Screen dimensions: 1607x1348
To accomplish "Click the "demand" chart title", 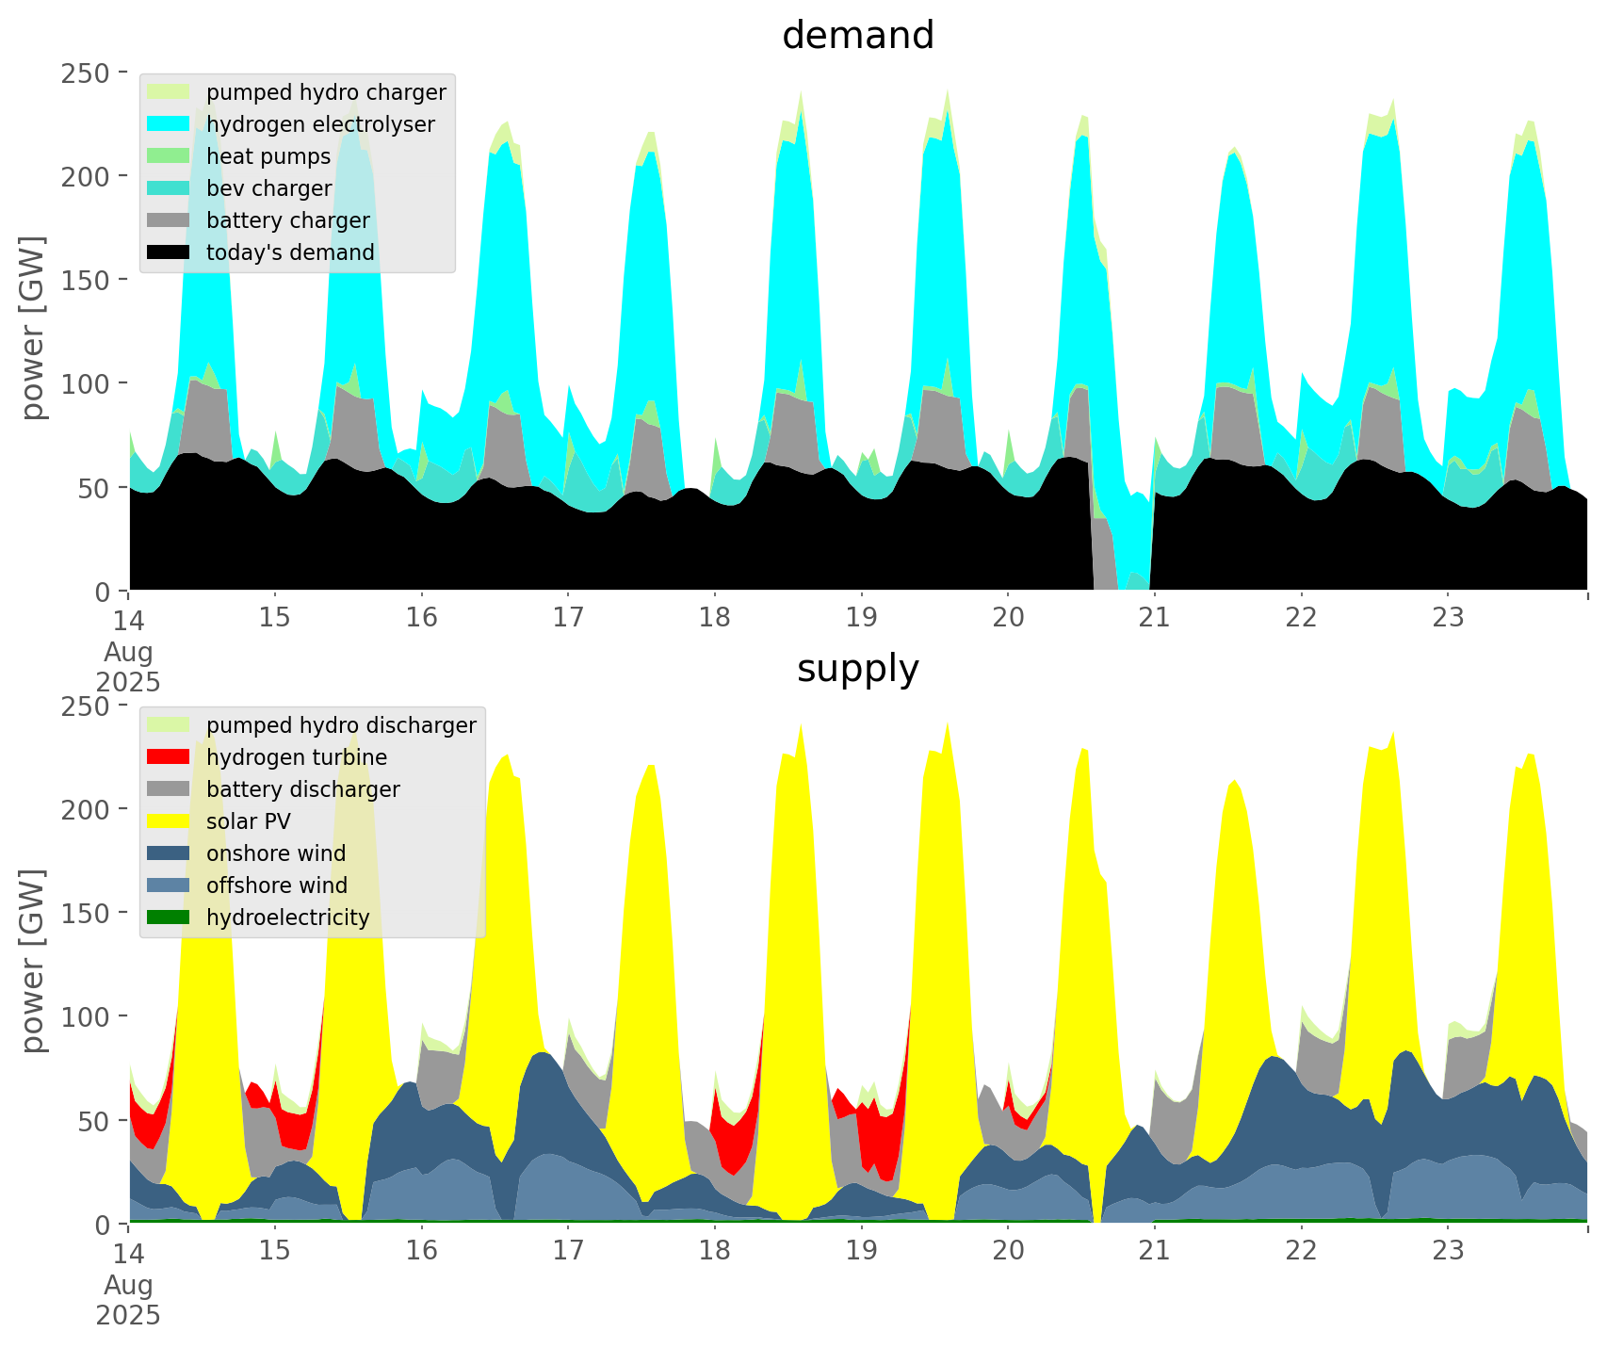I will pyautogui.click(x=857, y=36).
